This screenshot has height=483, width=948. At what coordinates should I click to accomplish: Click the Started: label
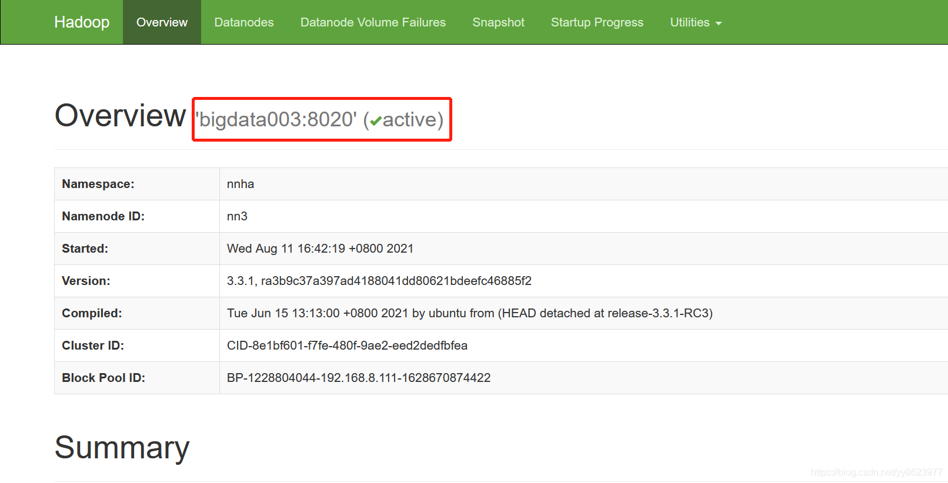[x=85, y=249]
